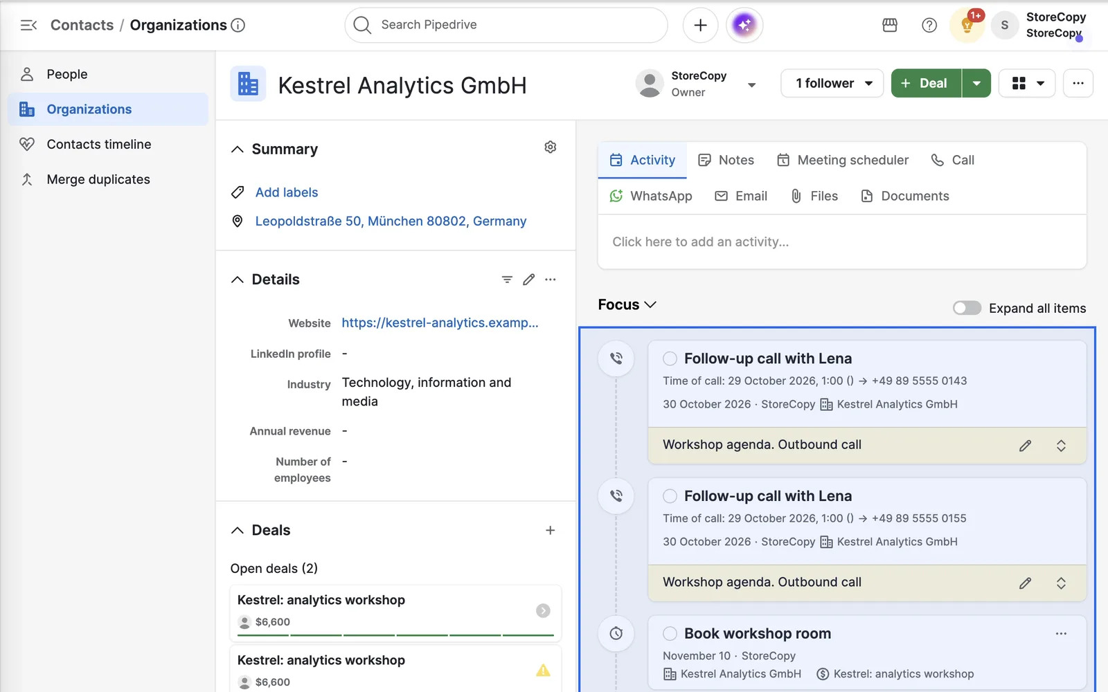Open organization more actions ellipsis menu
The width and height of the screenshot is (1108, 692).
[1078, 83]
